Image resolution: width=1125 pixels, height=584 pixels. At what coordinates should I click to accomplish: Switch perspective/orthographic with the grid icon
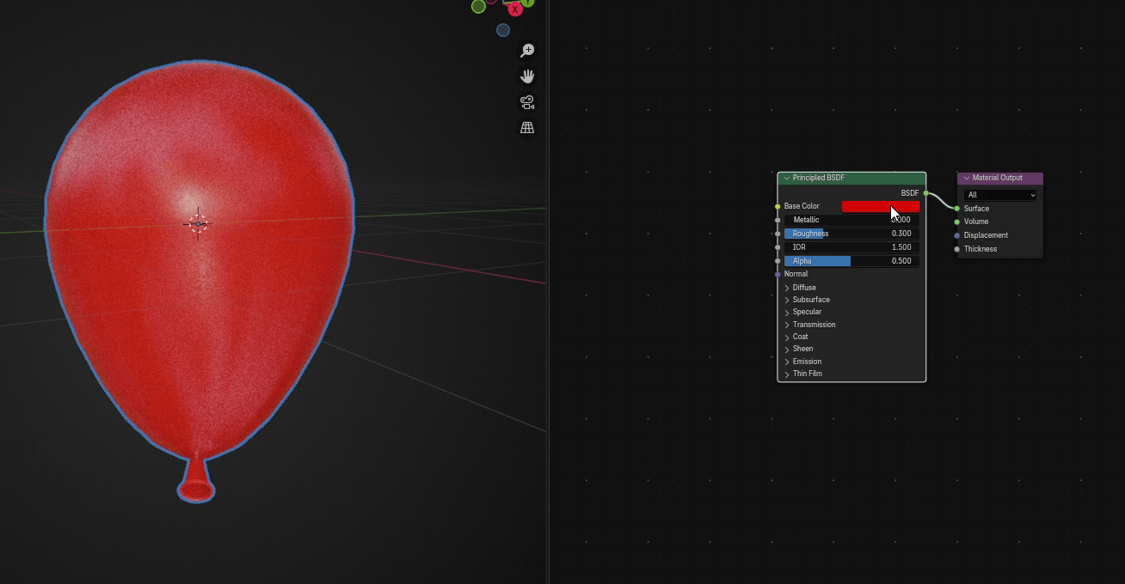pyautogui.click(x=527, y=127)
